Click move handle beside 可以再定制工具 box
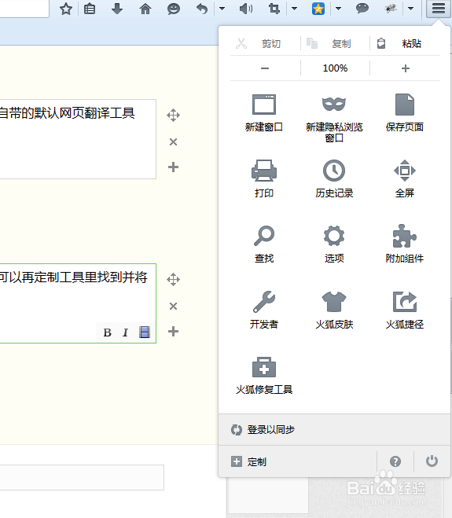452x518 pixels. click(x=173, y=280)
